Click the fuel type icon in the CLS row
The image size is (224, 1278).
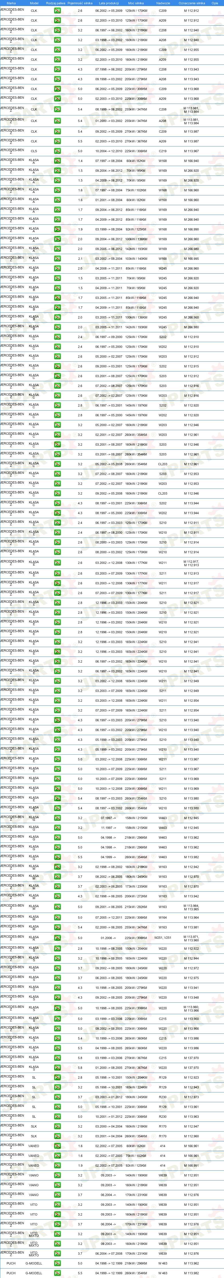coord(57,151)
